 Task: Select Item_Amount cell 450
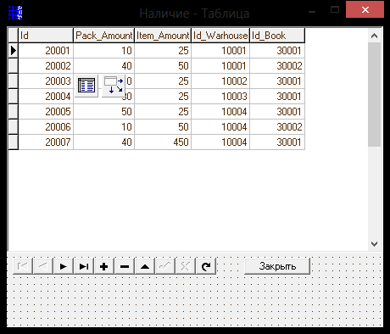(163, 142)
